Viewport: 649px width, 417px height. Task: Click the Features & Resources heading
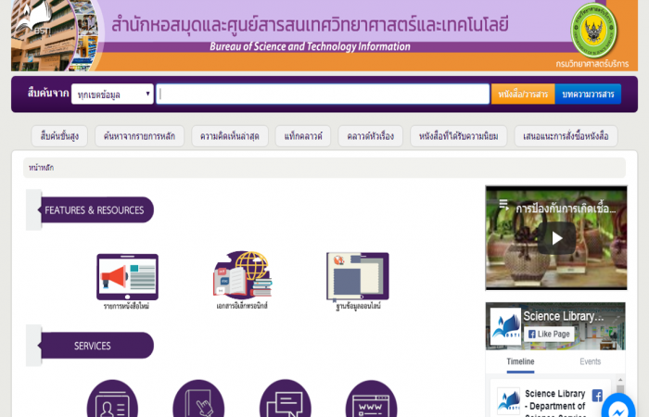point(95,210)
